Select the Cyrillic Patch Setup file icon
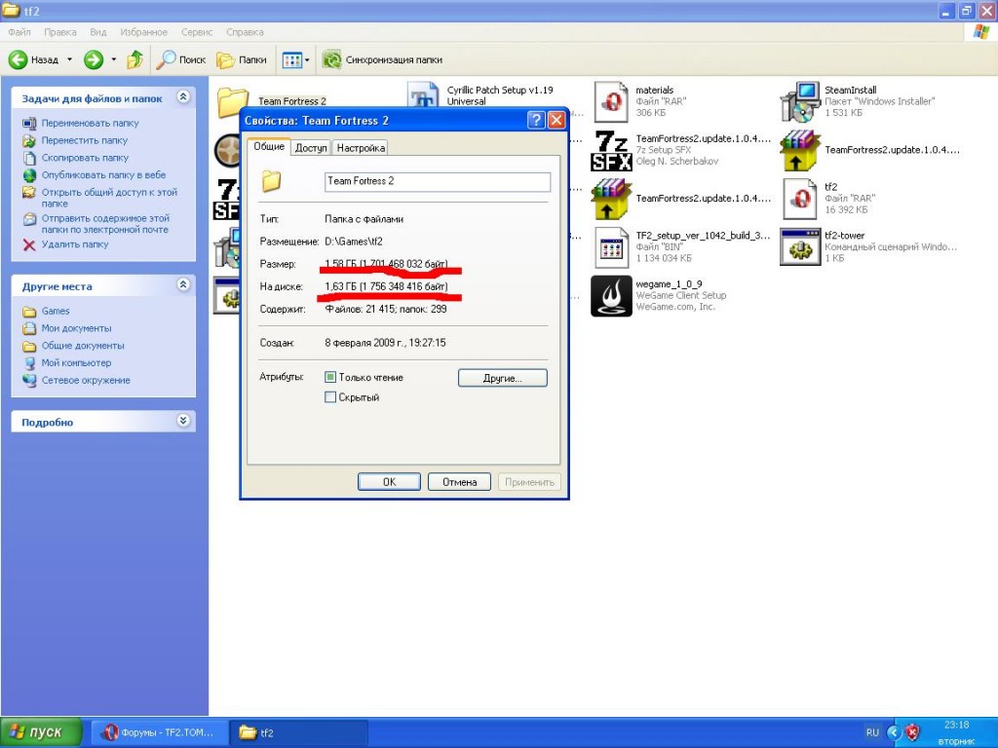 pos(423,95)
